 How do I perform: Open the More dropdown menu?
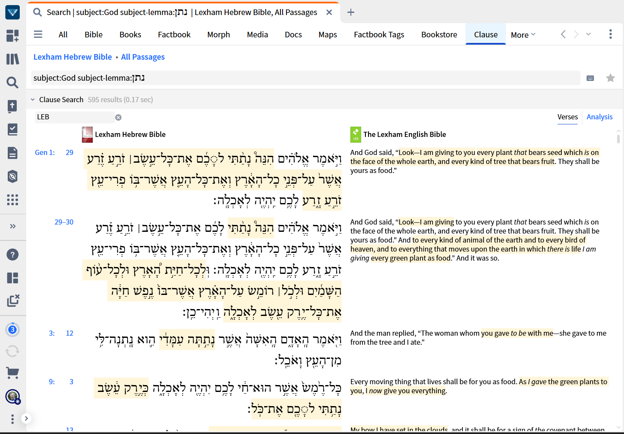coord(523,35)
